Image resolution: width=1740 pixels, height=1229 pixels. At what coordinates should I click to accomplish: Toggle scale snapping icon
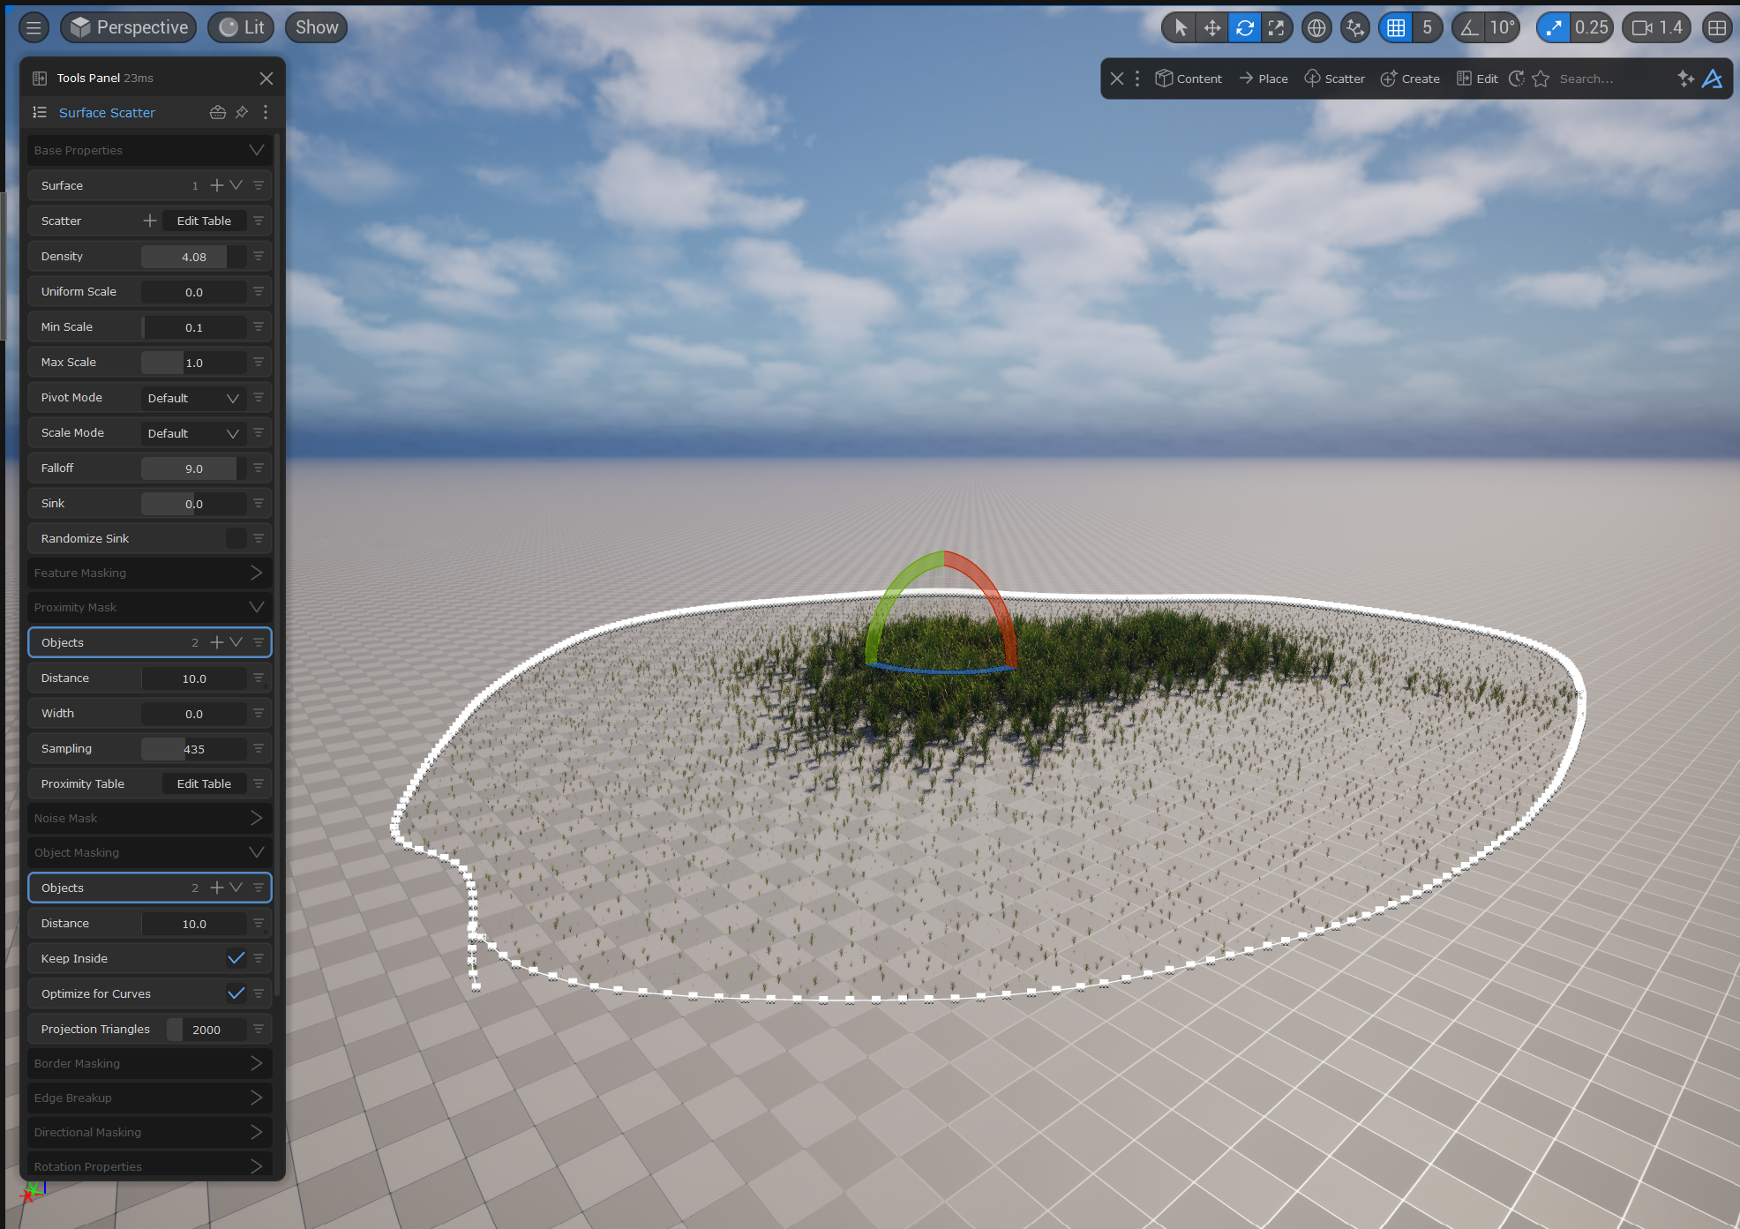(x=1554, y=27)
